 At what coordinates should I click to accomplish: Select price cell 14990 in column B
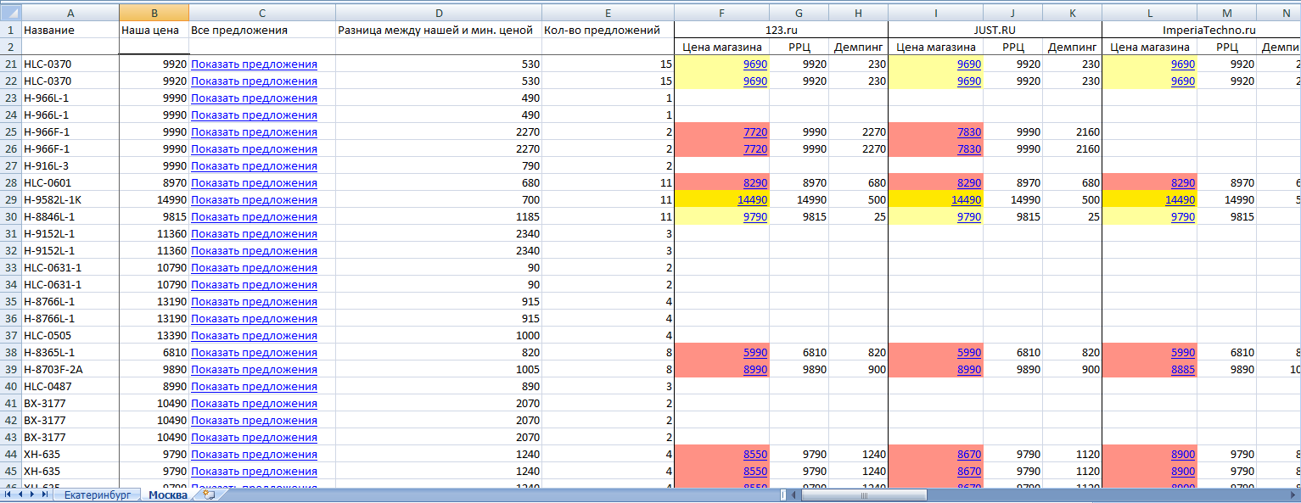pos(154,199)
